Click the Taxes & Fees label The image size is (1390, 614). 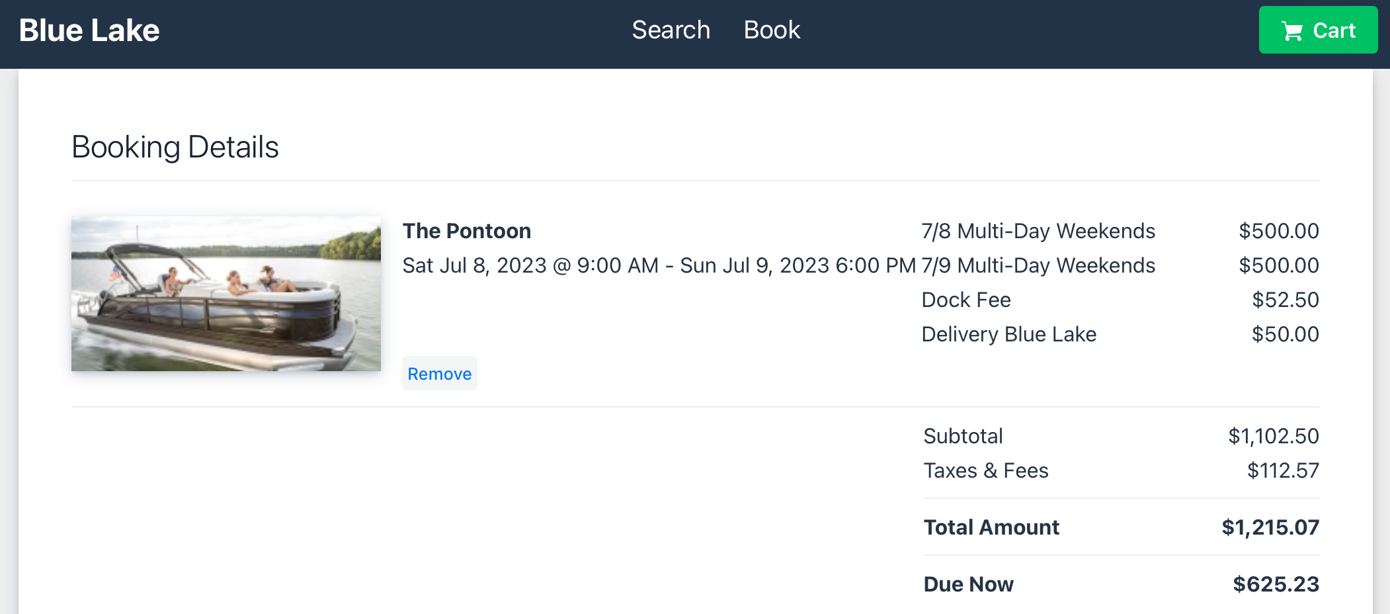pos(986,470)
